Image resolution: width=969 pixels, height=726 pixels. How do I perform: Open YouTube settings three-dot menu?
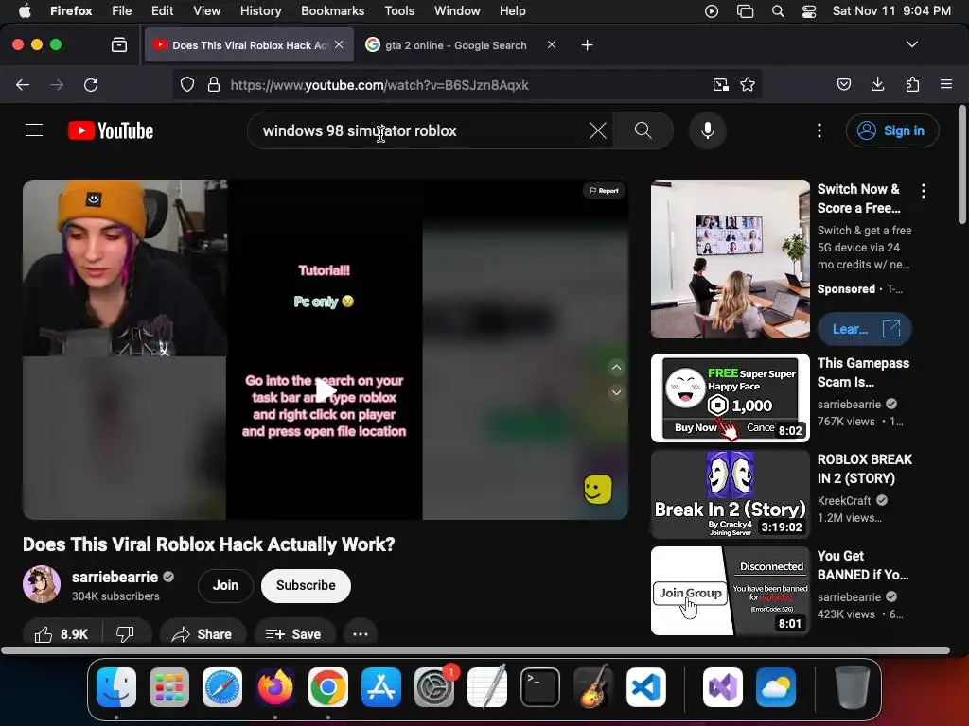[x=819, y=130]
